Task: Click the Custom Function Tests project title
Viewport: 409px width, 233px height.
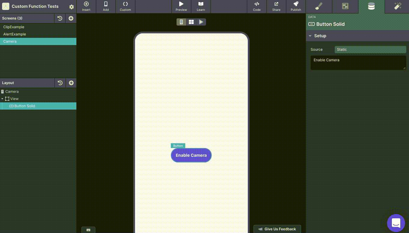Action: [x=35, y=6]
